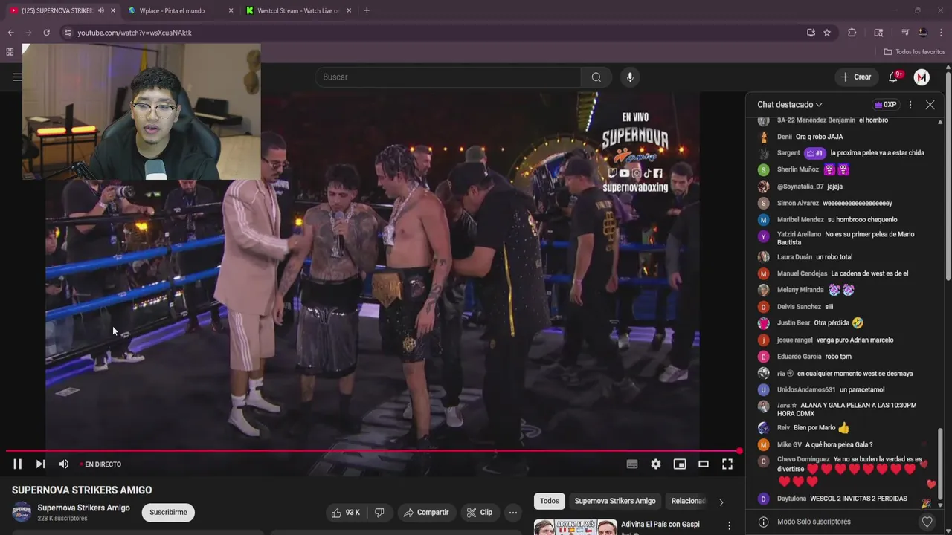Open video player settings gear
Viewport: 952px width, 535px height.
[x=656, y=464]
